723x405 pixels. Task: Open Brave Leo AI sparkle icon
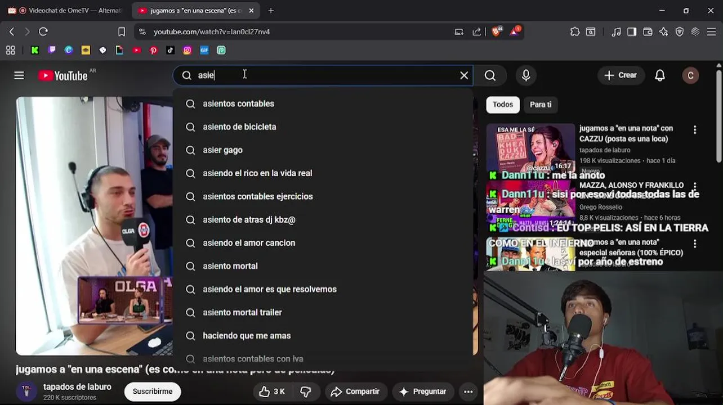pos(664,32)
